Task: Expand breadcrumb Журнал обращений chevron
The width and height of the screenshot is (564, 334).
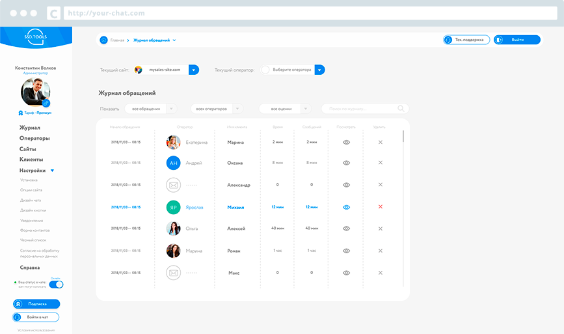Action: point(174,40)
